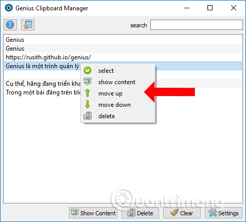The image size is (246, 222).
Task: Focus the search input field
Action: click(197, 25)
